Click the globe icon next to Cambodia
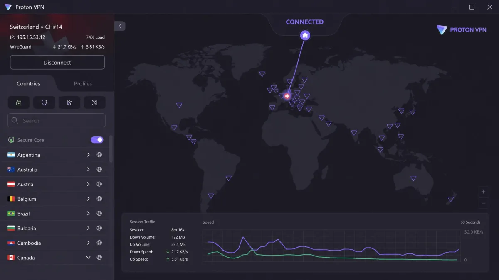499x280 pixels. 99,243
